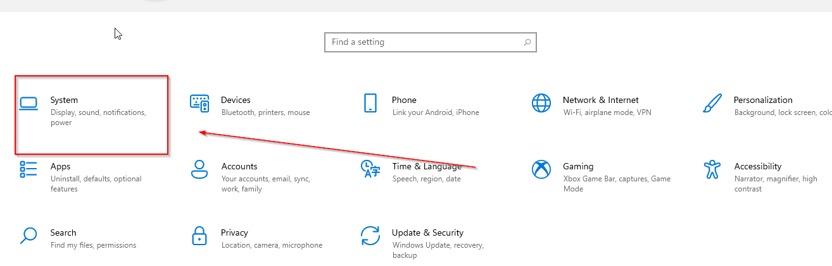Open the 'Time & Language' title text
This screenshot has width=832, height=266.
point(427,166)
